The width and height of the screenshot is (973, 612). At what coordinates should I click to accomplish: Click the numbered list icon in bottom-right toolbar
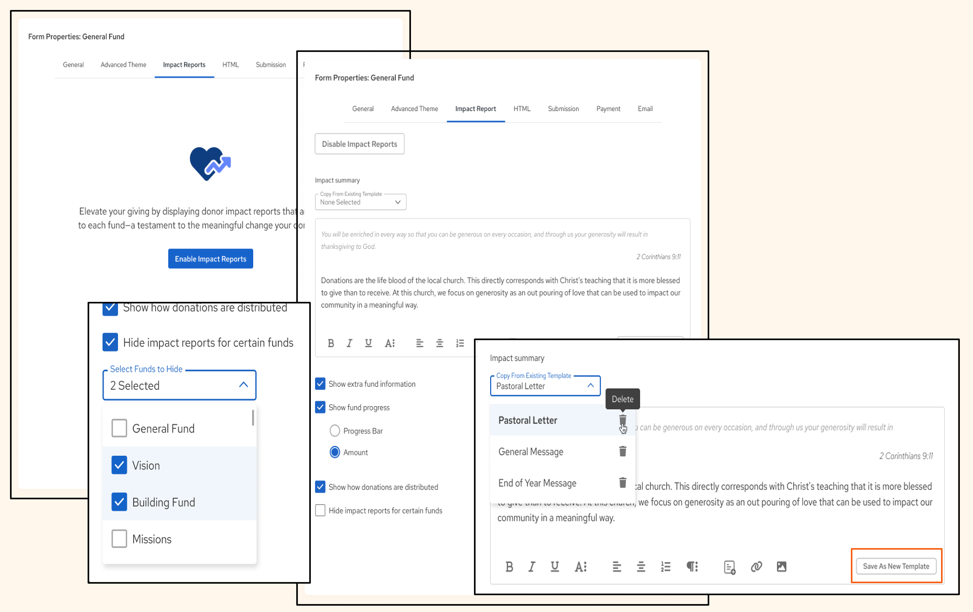coord(665,566)
